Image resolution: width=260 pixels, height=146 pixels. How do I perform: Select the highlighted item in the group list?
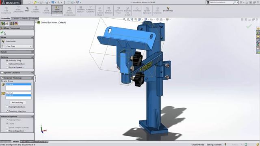tap(18, 95)
